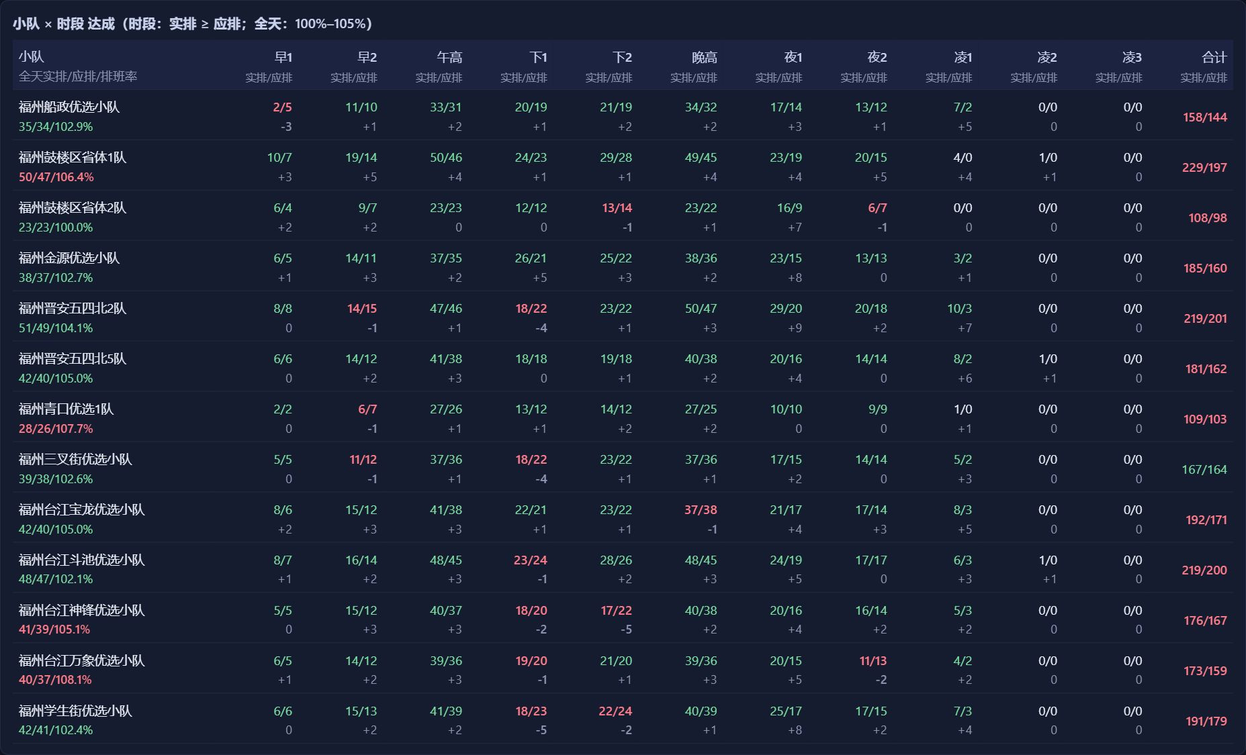The image size is (1246, 755).
Task: Click the 16/9 cell in 夜1
Action: (x=789, y=208)
